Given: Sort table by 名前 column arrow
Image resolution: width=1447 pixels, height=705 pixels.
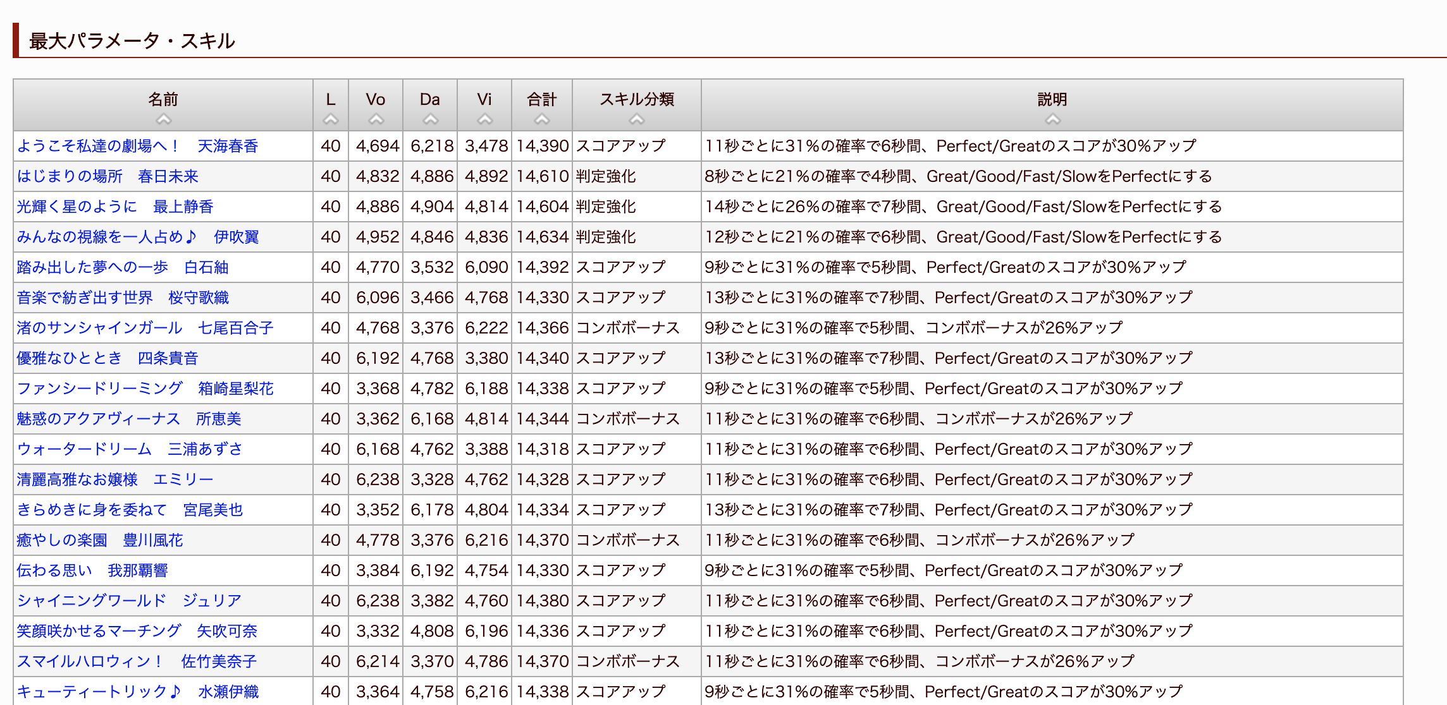Looking at the screenshot, I should click(163, 119).
